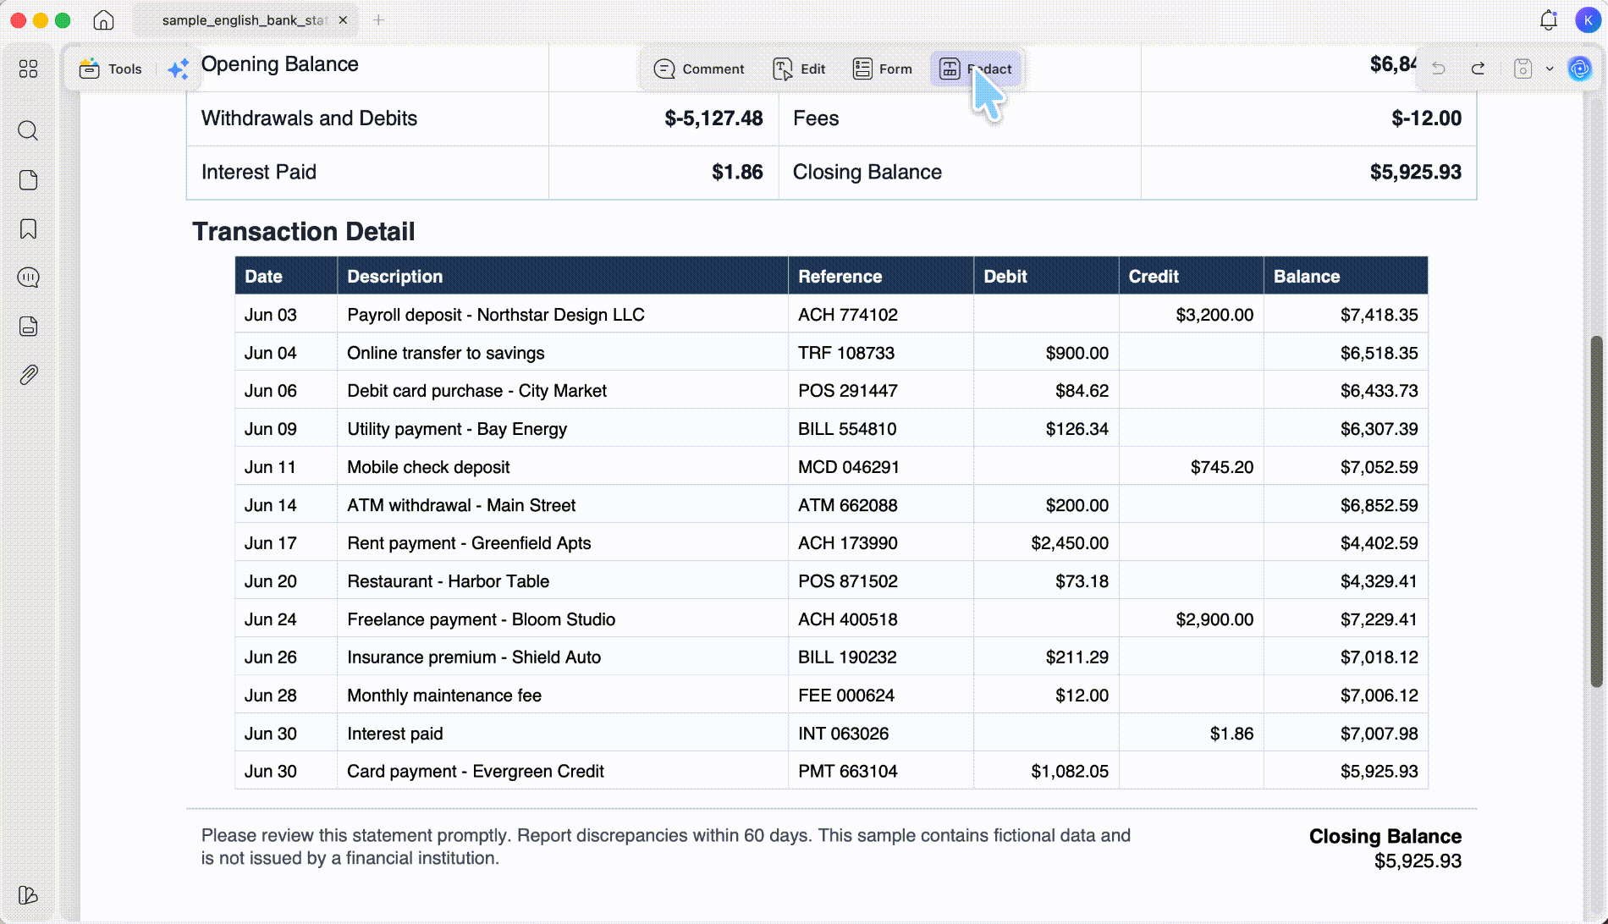Open a new tab with plus button
Image resolution: width=1608 pixels, height=924 pixels.
(x=378, y=19)
